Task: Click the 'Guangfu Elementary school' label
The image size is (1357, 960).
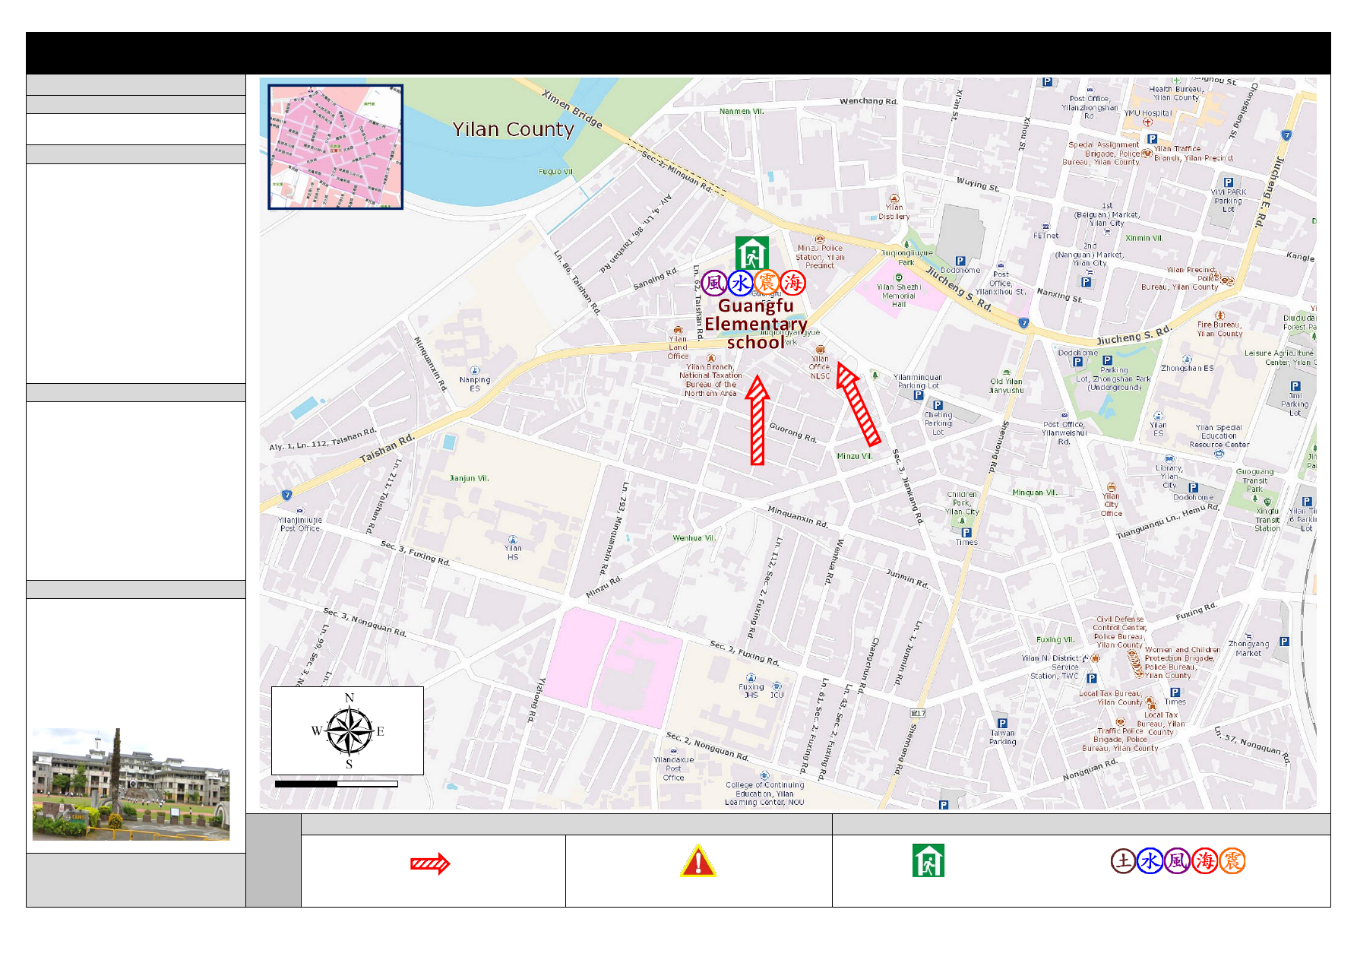Action: tap(756, 324)
